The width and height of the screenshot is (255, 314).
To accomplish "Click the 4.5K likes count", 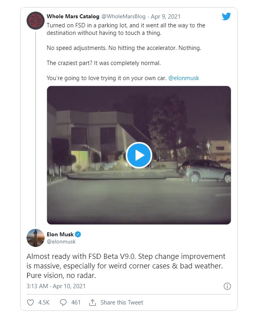I will [44, 303].
